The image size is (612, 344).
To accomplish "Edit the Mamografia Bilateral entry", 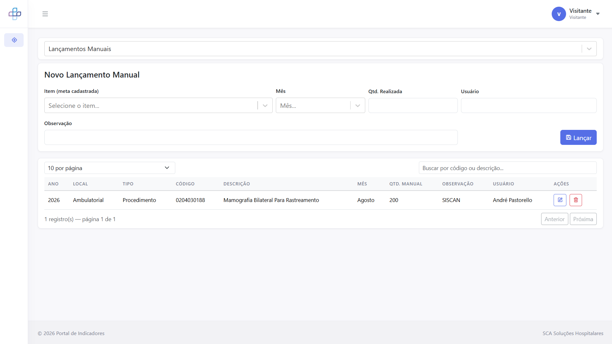I will (560, 200).
